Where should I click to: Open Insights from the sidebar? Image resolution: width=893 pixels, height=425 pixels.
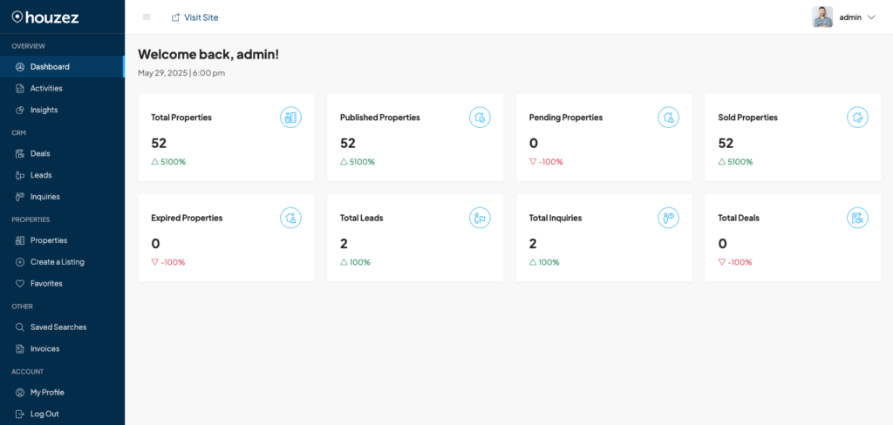click(x=44, y=110)
